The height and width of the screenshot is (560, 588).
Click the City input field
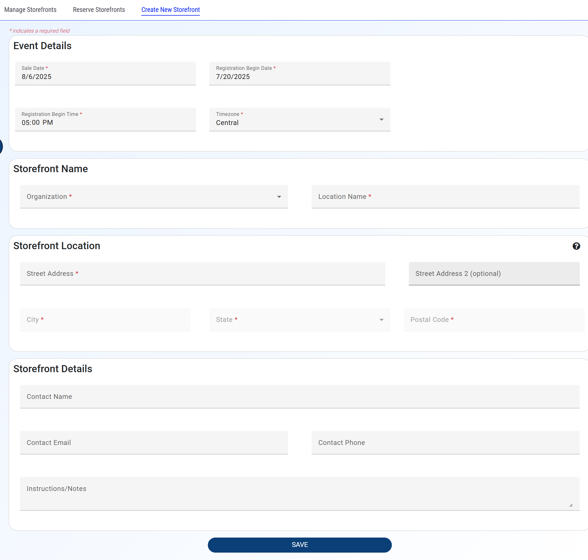[x=105, y=320]
